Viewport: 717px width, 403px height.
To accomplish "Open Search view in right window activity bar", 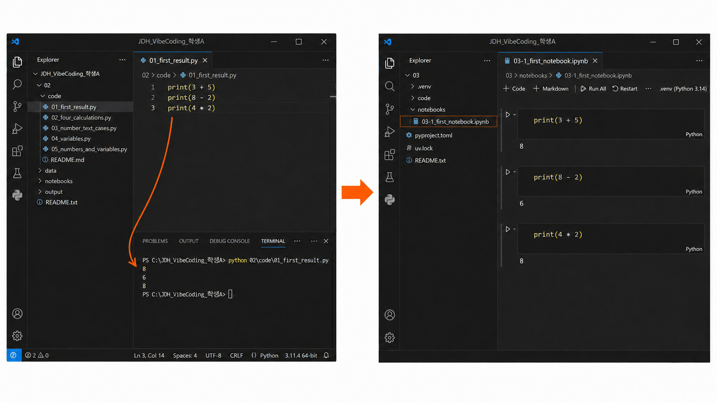I will pyautogui.click(x=390, y=86).
